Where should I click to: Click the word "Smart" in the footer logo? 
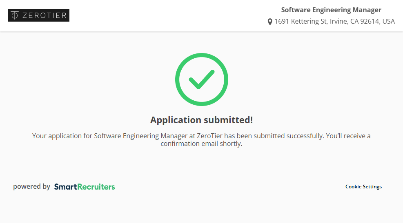pyautogui.click(x=65, y=187)
